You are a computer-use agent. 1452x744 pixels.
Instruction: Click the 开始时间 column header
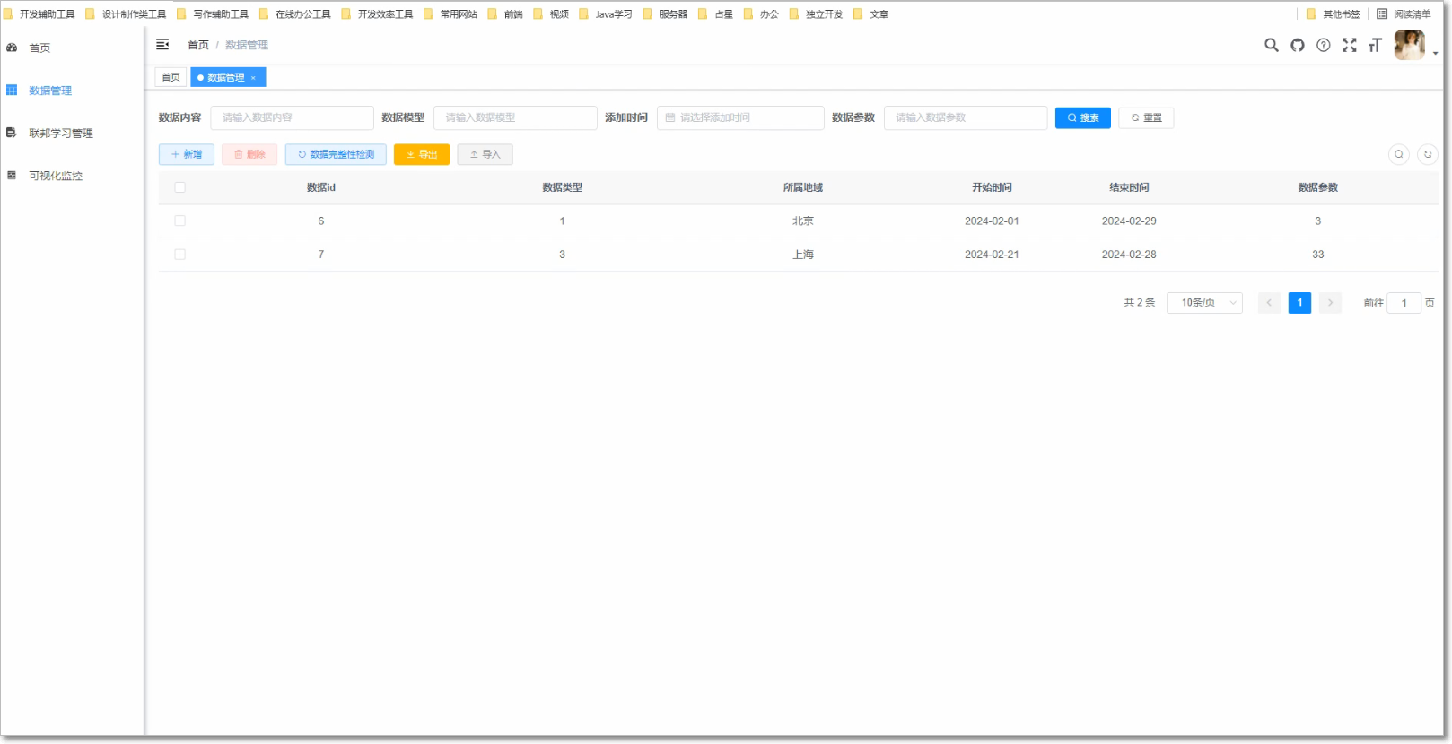992,187
